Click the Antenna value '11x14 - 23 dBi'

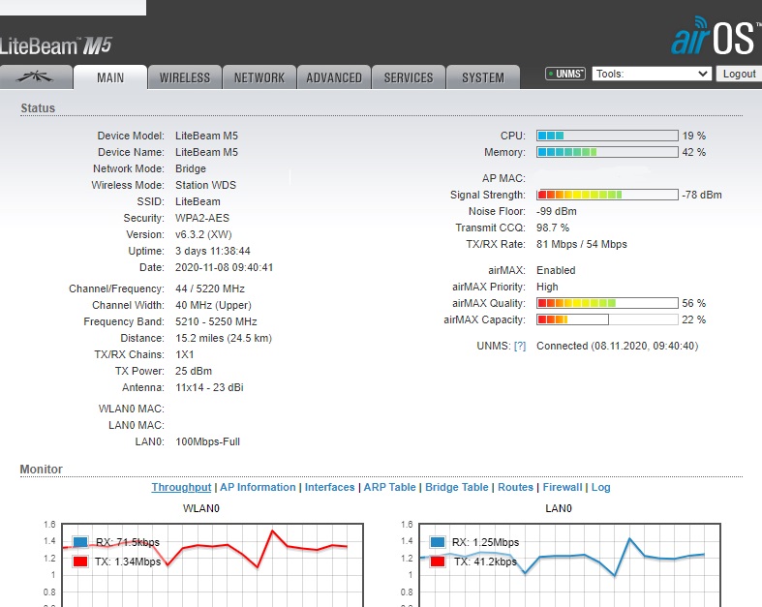[209, 387]
